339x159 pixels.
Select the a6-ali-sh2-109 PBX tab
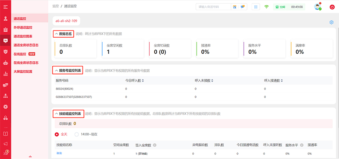[67, 21]
